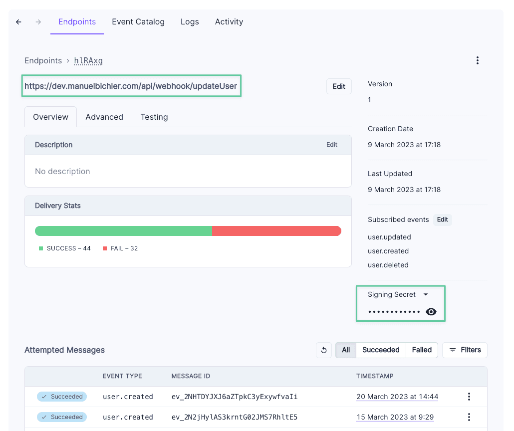This screenshot has width=514, height=431.
Task: Click the Succeeded badge in the 15 March row
Action: coord(62,417)
